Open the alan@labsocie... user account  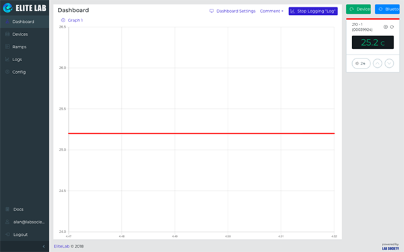(x=24, y=222)
